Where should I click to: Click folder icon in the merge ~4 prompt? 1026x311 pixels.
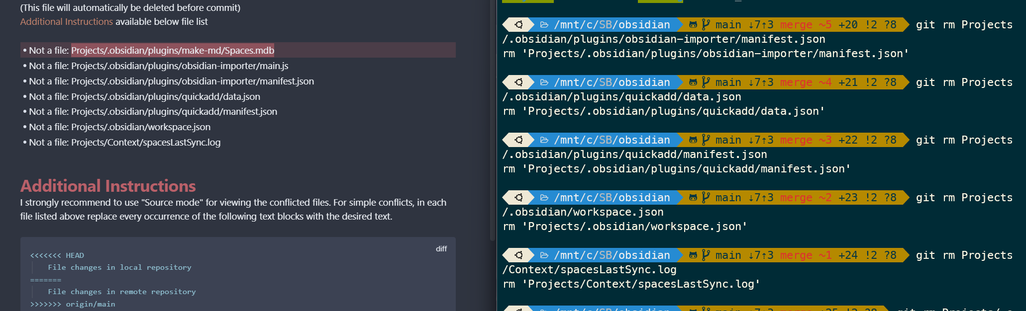(x=544, y=82)
